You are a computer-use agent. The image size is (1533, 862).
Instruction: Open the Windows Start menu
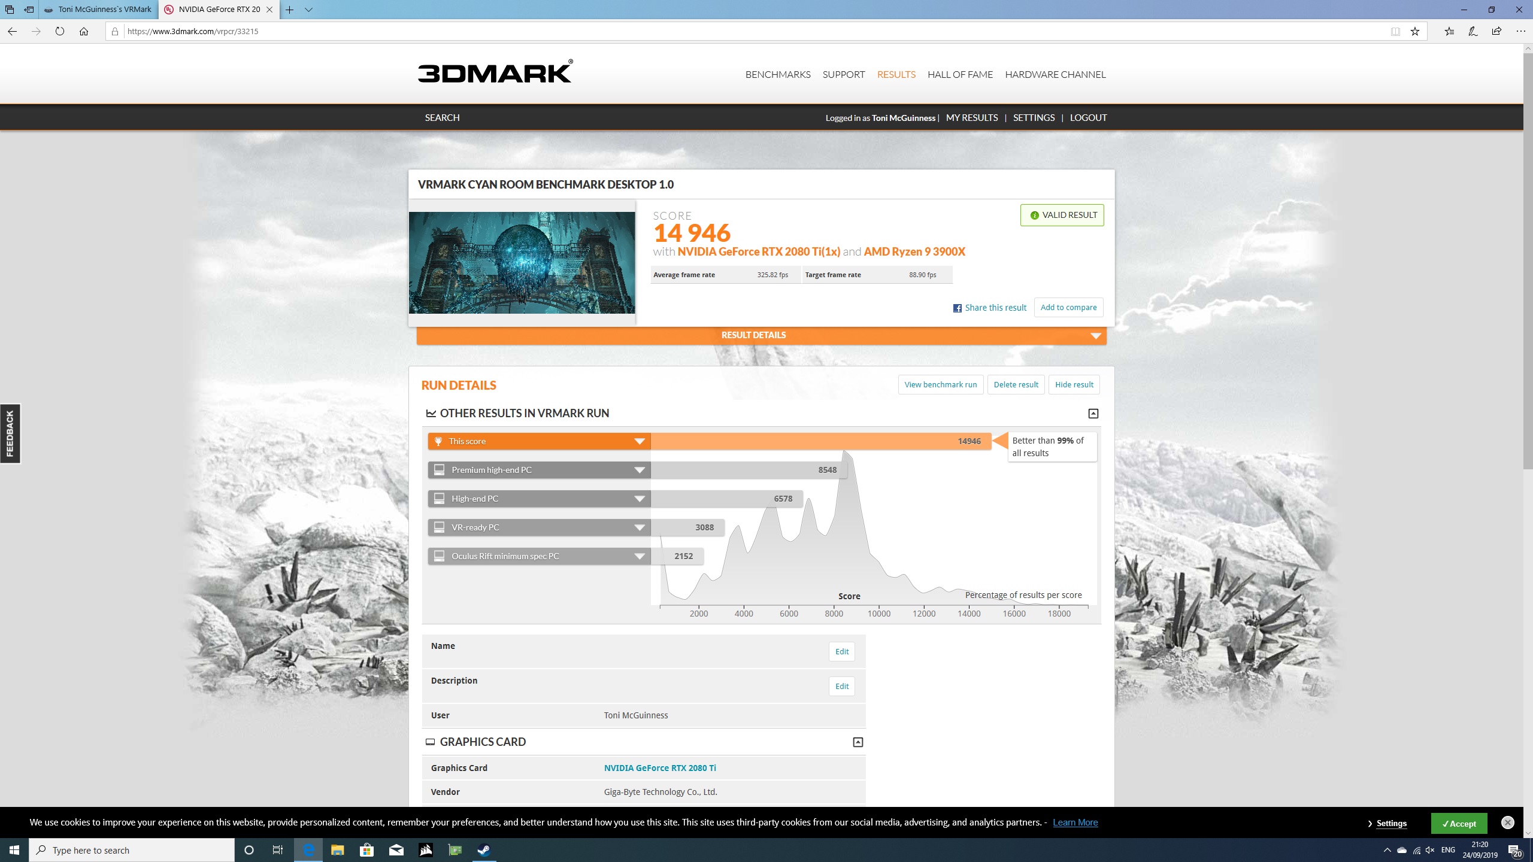14,850
